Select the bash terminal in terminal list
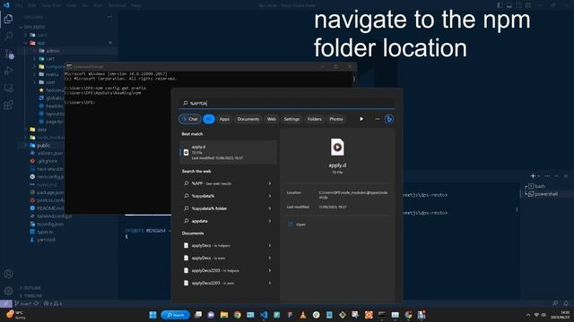This screenshot has width=574, height=322. [x=540, y=186]
